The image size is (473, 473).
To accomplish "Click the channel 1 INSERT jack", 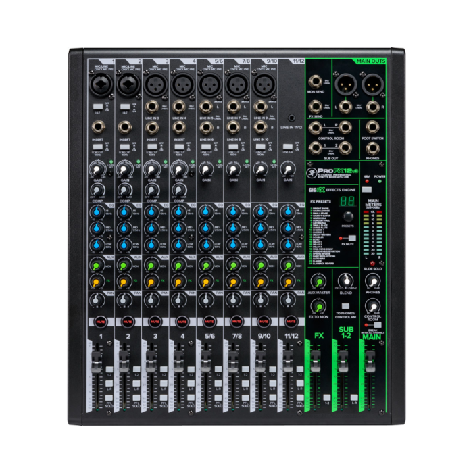I will coord(98,127).
